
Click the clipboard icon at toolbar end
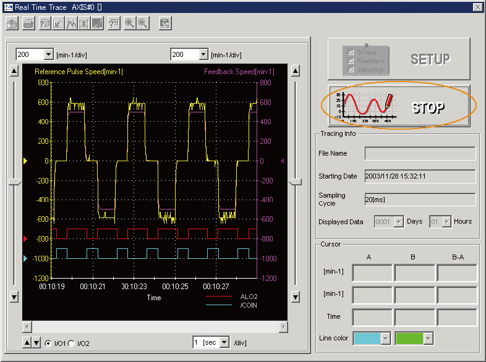[164, 23]
